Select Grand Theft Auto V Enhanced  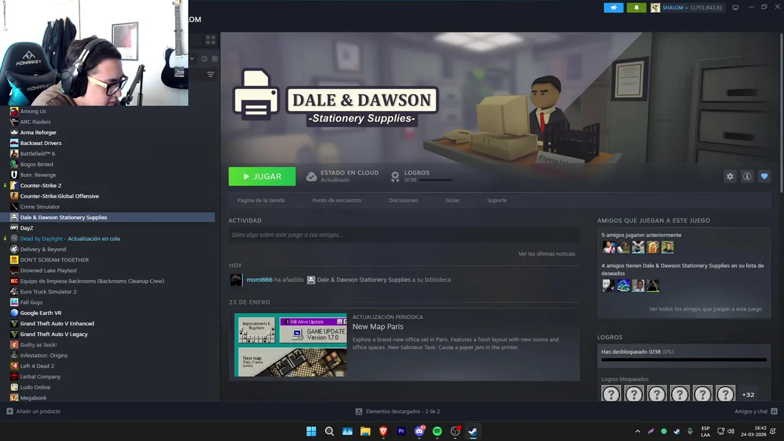point(57,323)
